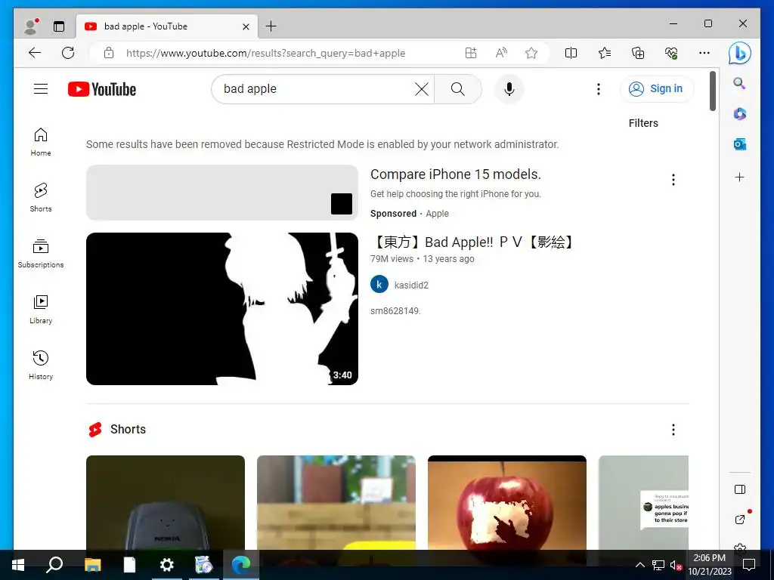Start voice search with microphone

(x=509, y=89)
